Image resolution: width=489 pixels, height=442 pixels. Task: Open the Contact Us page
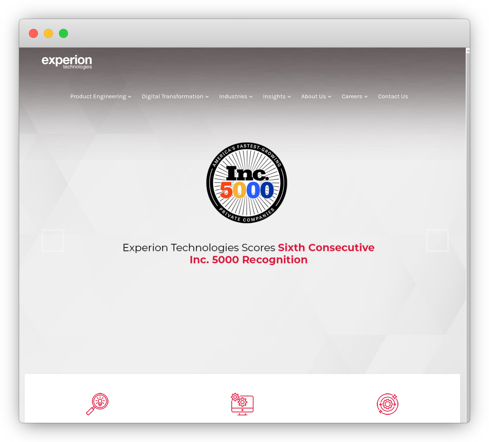pyautogui.click(x=393, y=96)
